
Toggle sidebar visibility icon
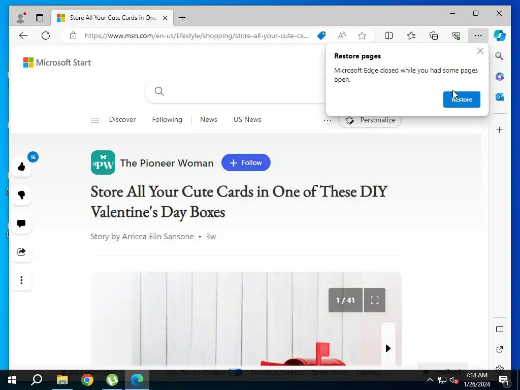tap(500, 329)
